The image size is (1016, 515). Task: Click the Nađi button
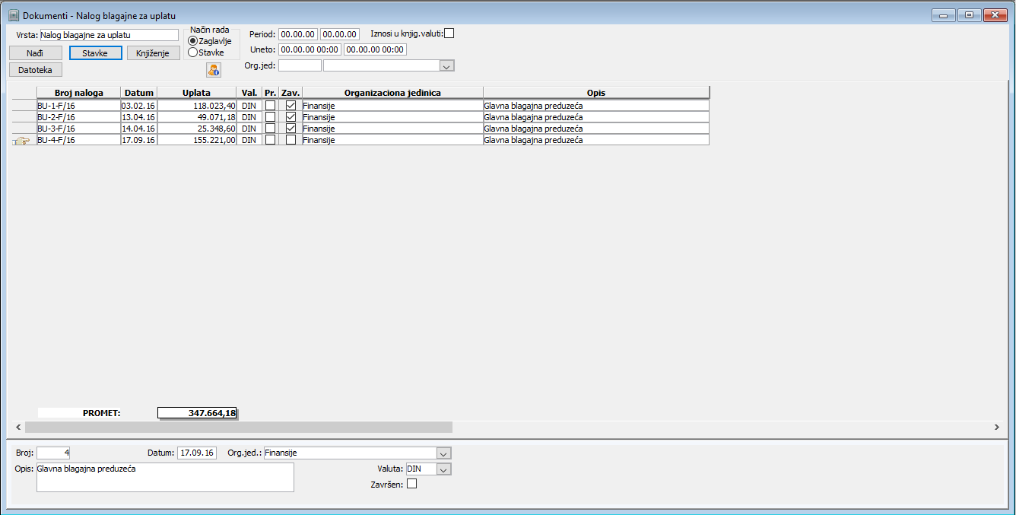[x=35, y=53]
